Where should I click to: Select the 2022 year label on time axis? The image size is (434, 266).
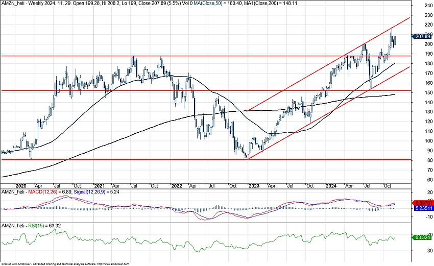pos(177,186)
